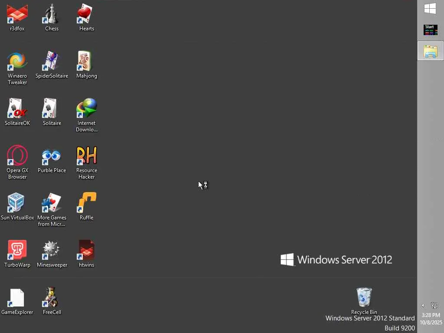This screenshot has width=444, height=333.
Task: Click the network status tray icon
Action: [434, 305]
